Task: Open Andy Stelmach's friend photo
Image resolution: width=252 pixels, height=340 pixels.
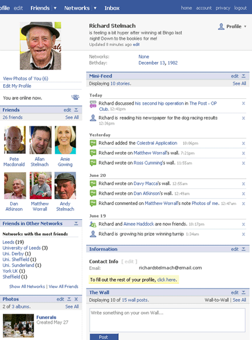Action: [x=65, y=186]
